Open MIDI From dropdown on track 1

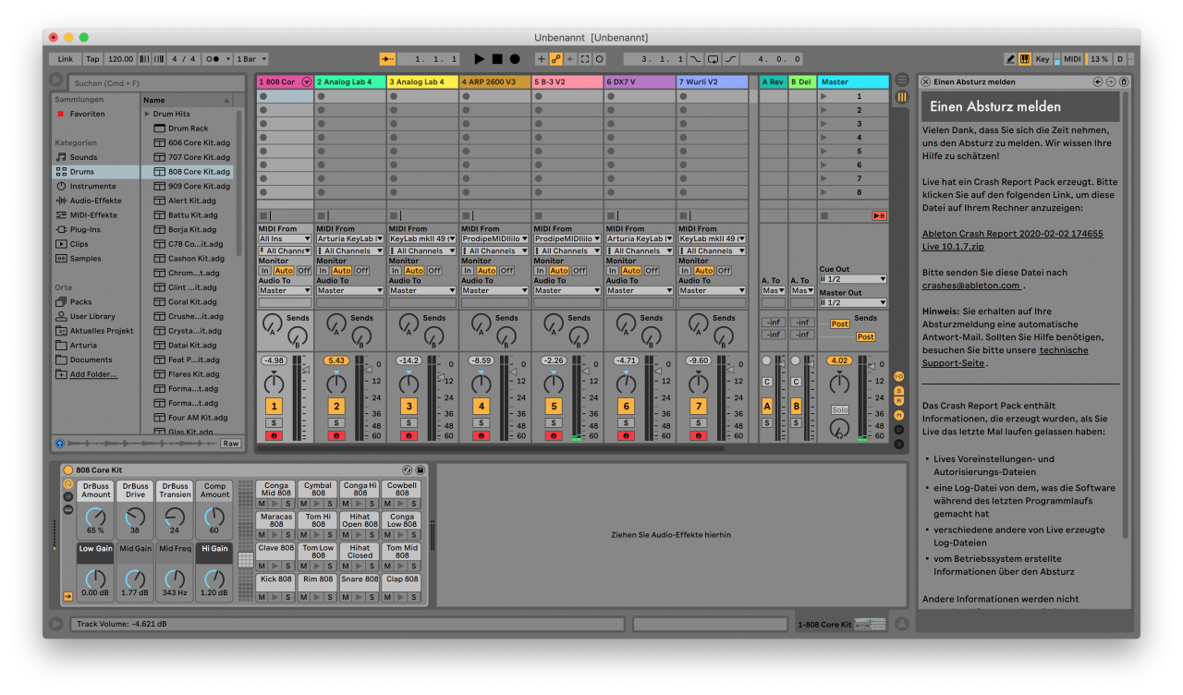pos(284,239)
